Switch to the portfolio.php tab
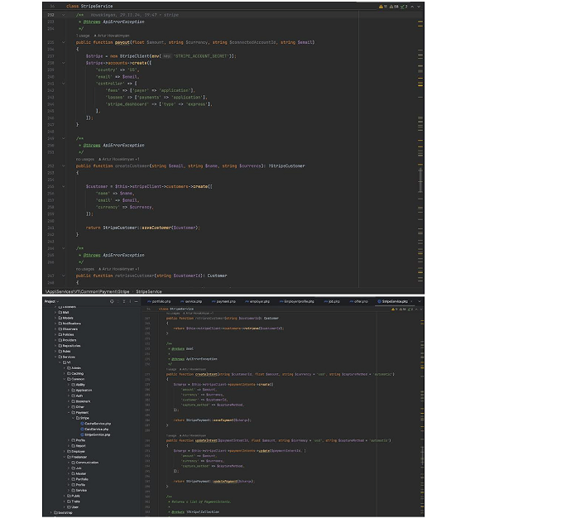The width and height of the screenshot is (585, 523). point(159,301)
